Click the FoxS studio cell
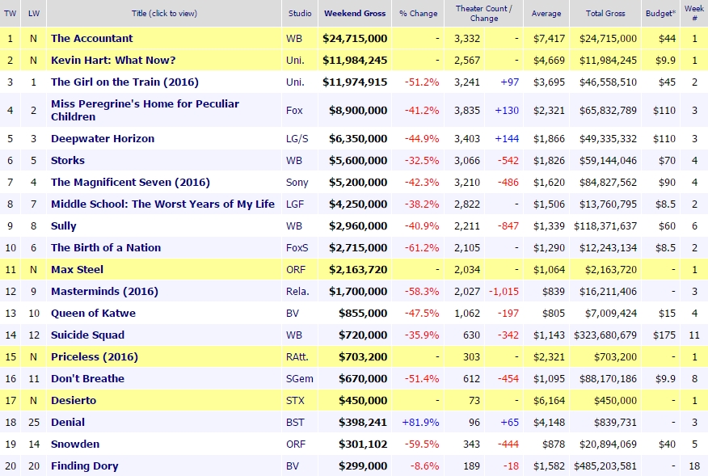This screenshot has height=476, width=708. click(x=297, y=247)
